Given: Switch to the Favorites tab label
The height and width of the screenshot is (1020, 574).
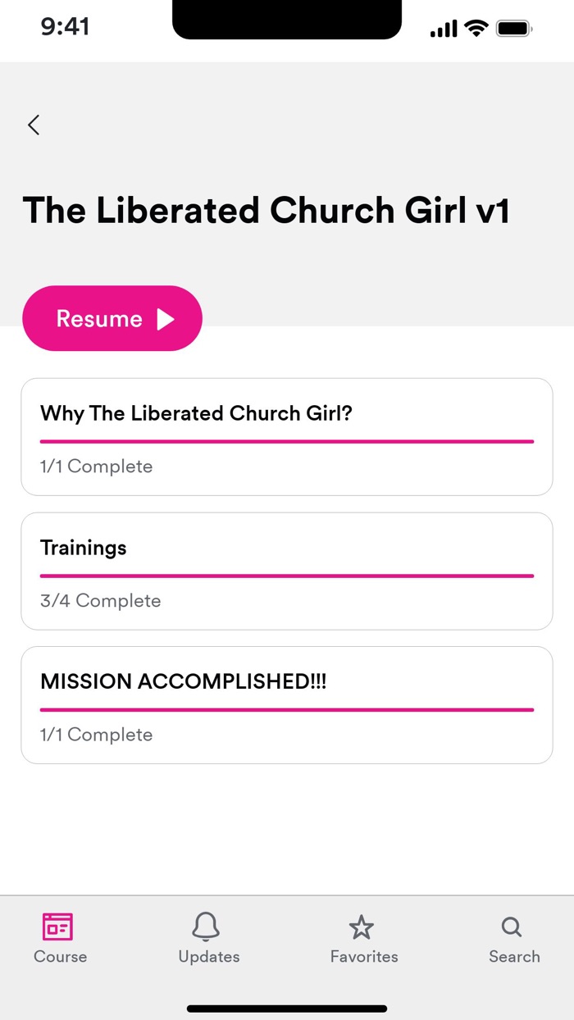Looking at the screenshot, I should (364, 957).
